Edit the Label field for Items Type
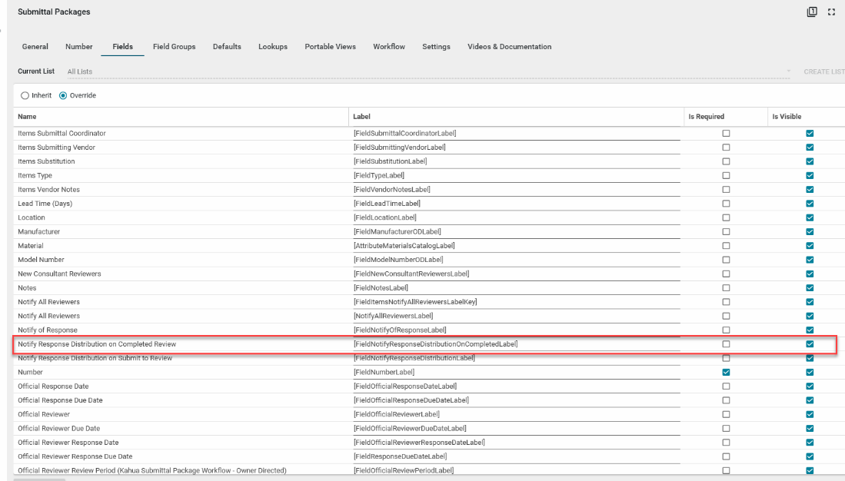The image size is (845, 481). 515,175
